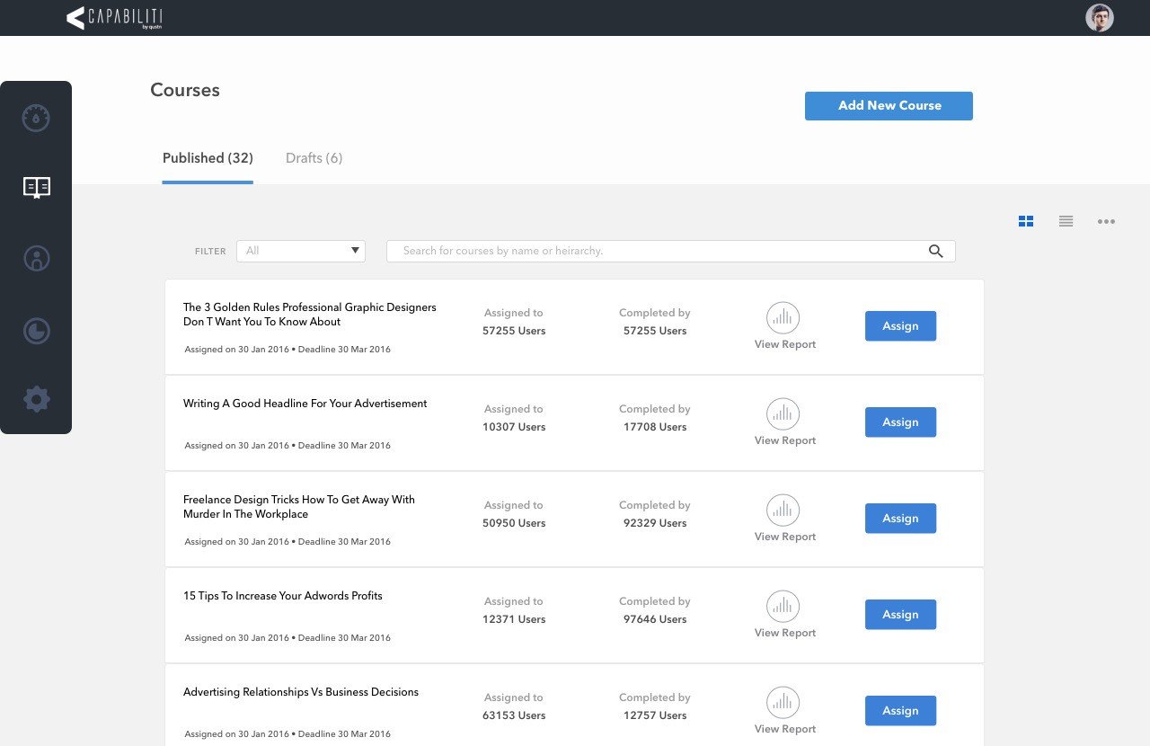Assign the Freelance Design Tricks course
Screen dimensions: 1150x746
point(900,519)
